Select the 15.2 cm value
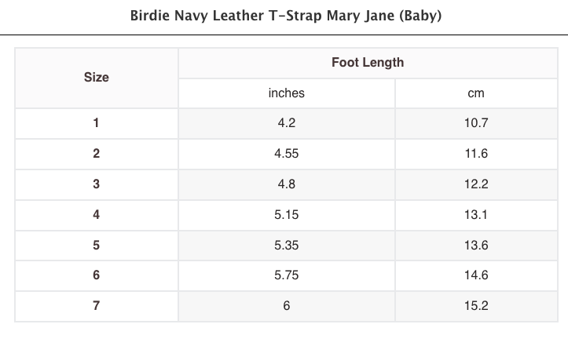The height and width of the screenshot is (357, 568). [476, 306]
